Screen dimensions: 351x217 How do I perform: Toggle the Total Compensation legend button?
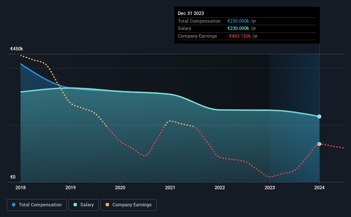click(x=37, y=205)
